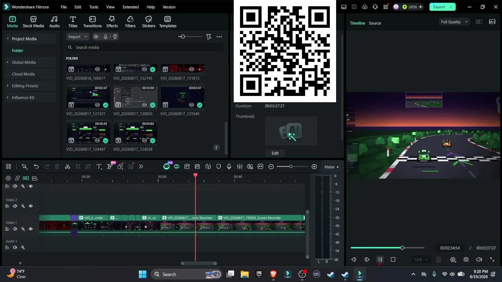The image size is (502, 282).
Task: Open the Full Quality preview dropdown
Action: [454, 22]
